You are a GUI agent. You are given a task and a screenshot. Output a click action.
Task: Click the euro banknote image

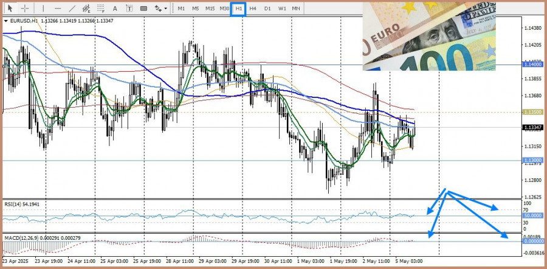coord(429,35)
